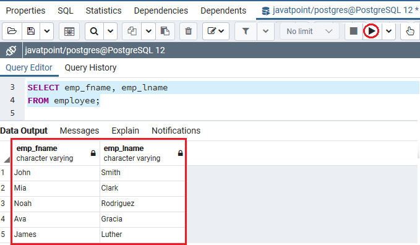Click lock icon in emp_lname header
This screenshot has height=245, width=420.
[x=180, y=153]
